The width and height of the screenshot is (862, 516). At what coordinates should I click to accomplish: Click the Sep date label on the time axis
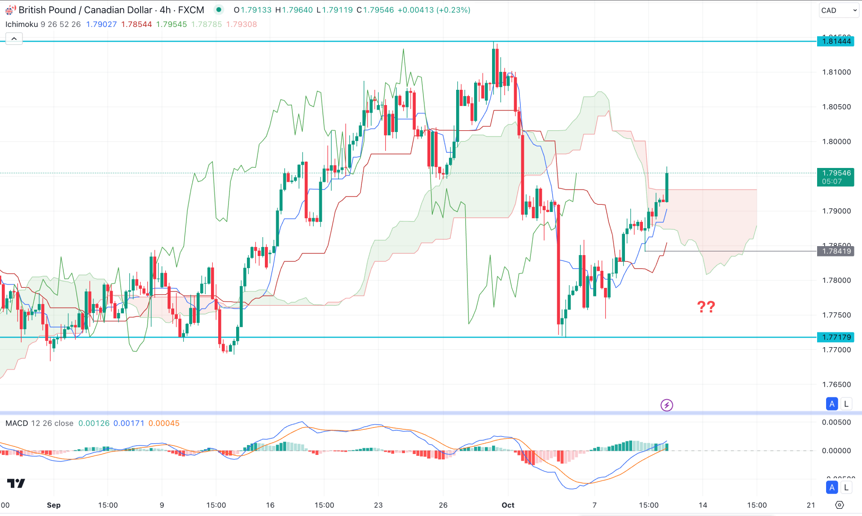click(x=53, y=505)
